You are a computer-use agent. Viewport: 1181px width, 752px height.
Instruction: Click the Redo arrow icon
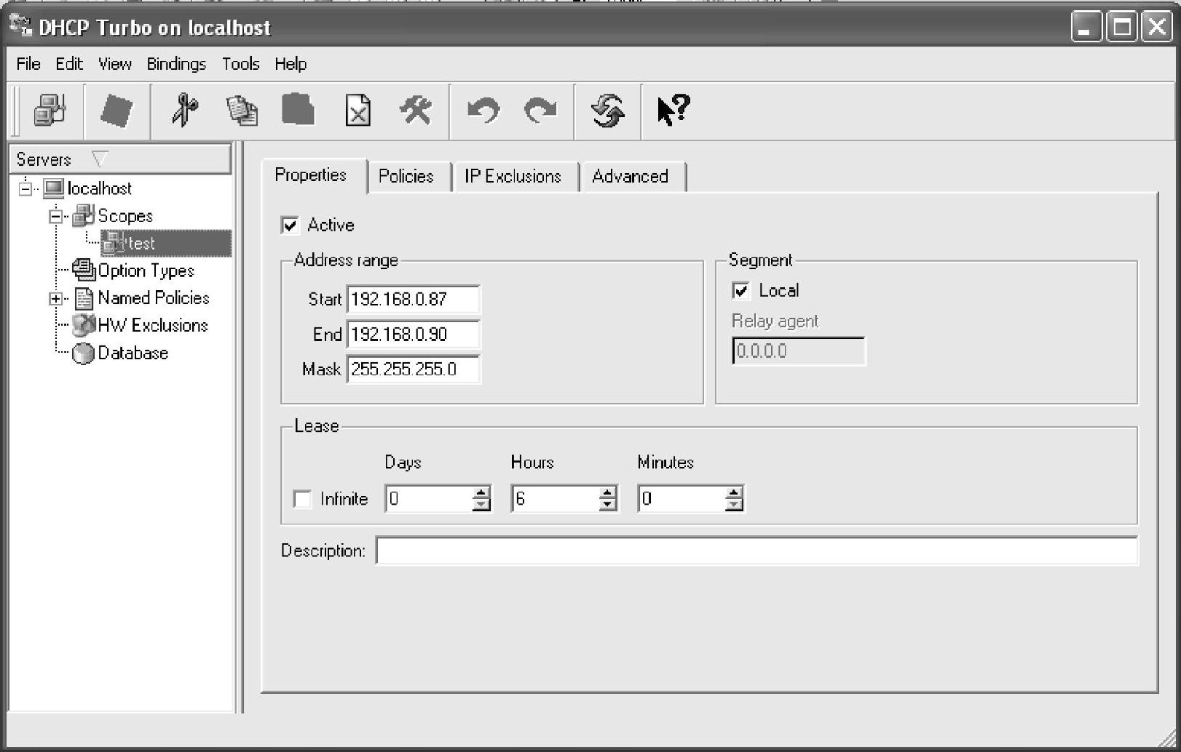coord(540,111)
